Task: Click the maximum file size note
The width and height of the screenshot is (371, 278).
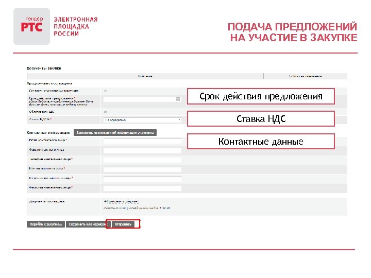Action: point(137,208)
